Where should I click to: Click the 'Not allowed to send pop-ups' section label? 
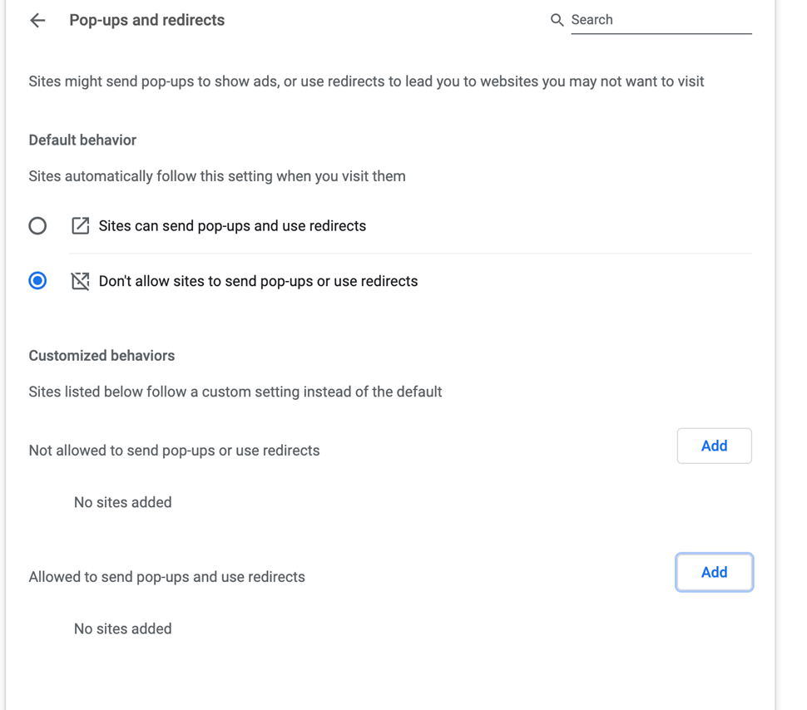174,451
